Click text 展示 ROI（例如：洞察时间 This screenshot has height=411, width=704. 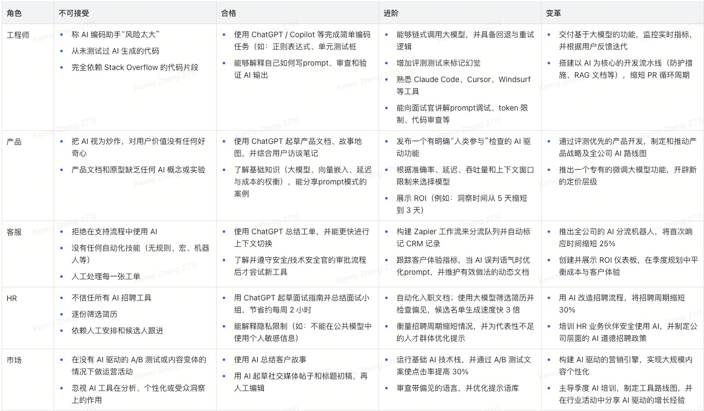[x=443, y=198]
